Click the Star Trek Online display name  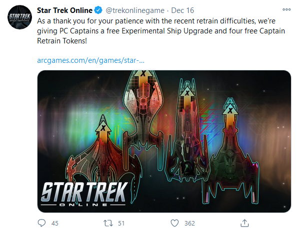click(64, 10)
